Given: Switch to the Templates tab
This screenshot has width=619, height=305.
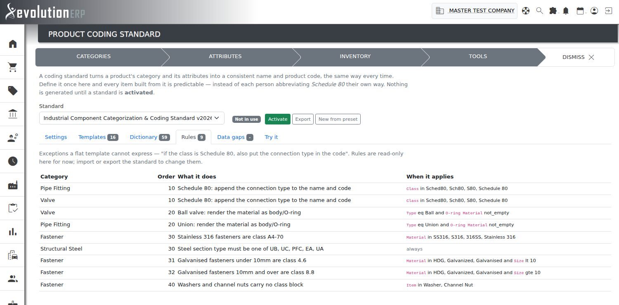Looking at the screenshot, I should 98,137.
